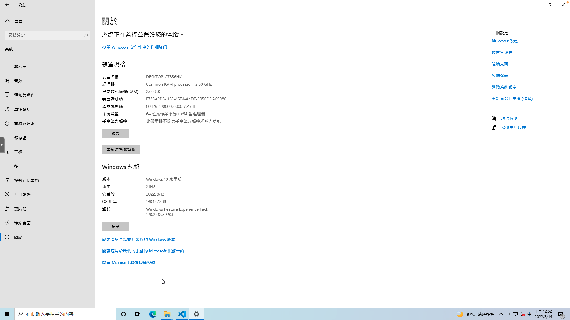The height and width of the screenshot is (320, 570).
Task: Open 裝置管理員 link
Action: pos(502,52)
